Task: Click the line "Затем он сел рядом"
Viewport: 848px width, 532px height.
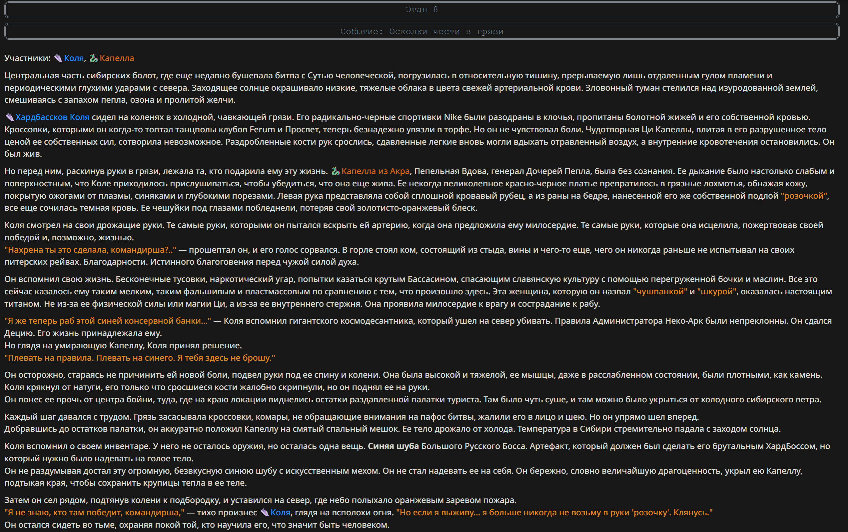Action: (260, 500)
